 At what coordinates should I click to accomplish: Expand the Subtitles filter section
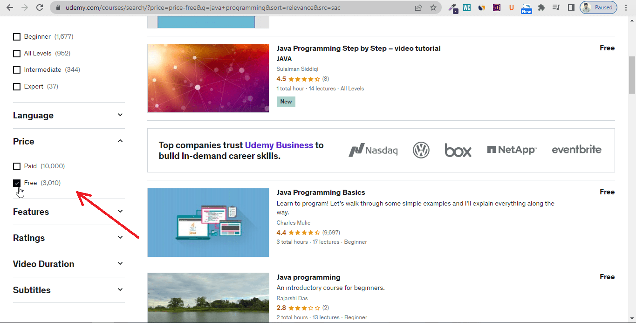[68, 290]
